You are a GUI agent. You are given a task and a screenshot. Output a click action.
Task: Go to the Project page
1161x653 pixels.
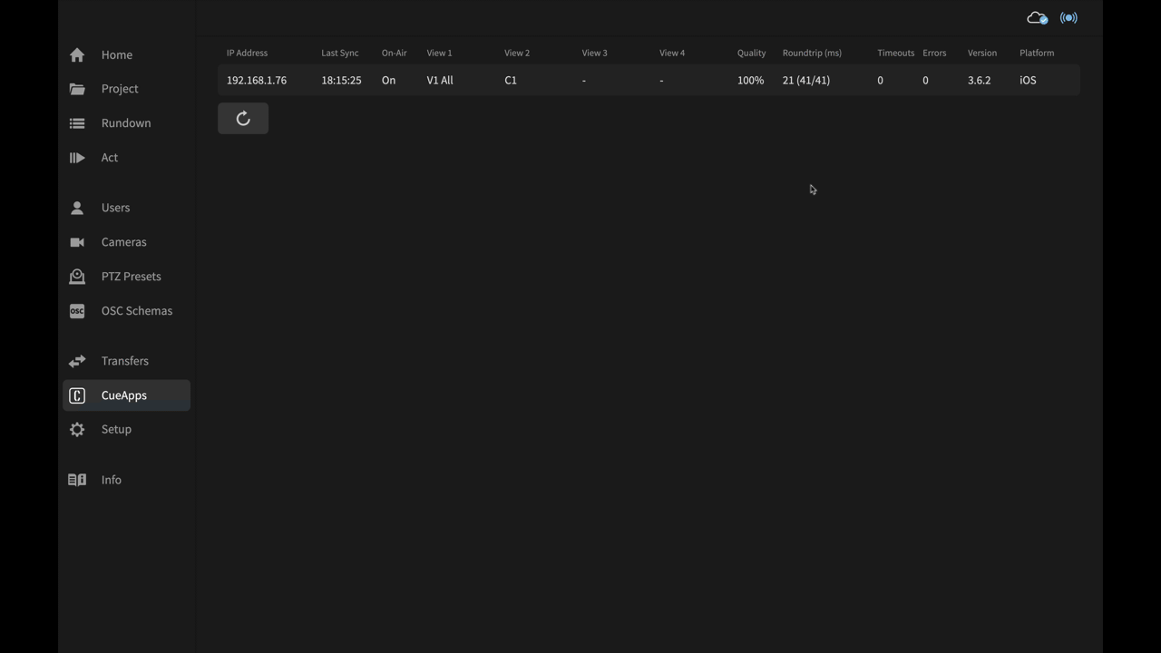point(126,89)
